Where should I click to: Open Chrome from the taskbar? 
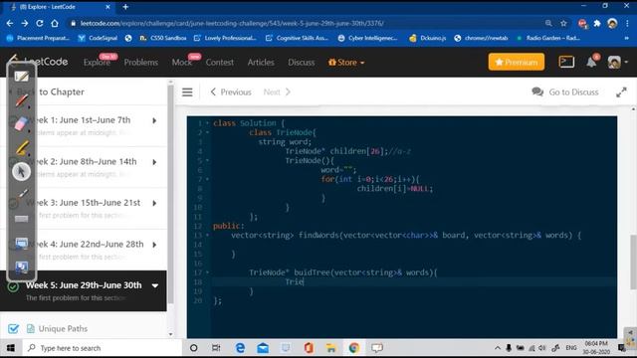point(354,348)
